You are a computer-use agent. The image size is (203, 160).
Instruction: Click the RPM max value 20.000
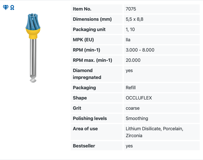[133, 60]
